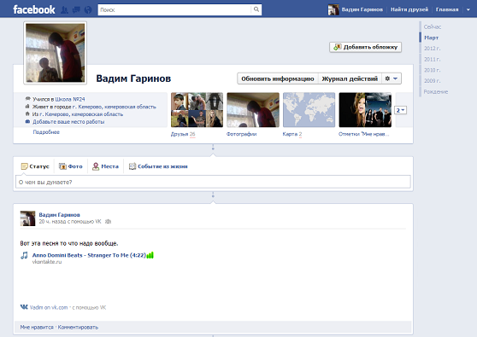Click Друзья 26 label

[x=183, y=134]
